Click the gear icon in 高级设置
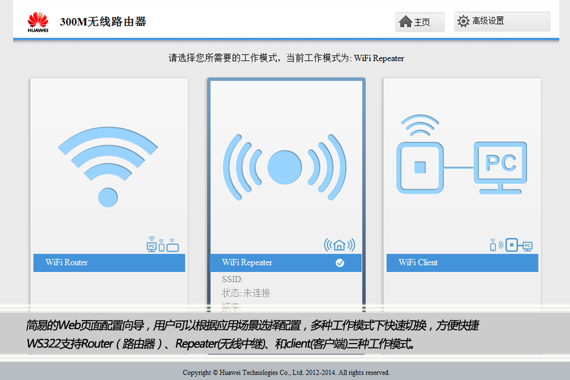Viewport: 570px width, 380px height. 463,21
